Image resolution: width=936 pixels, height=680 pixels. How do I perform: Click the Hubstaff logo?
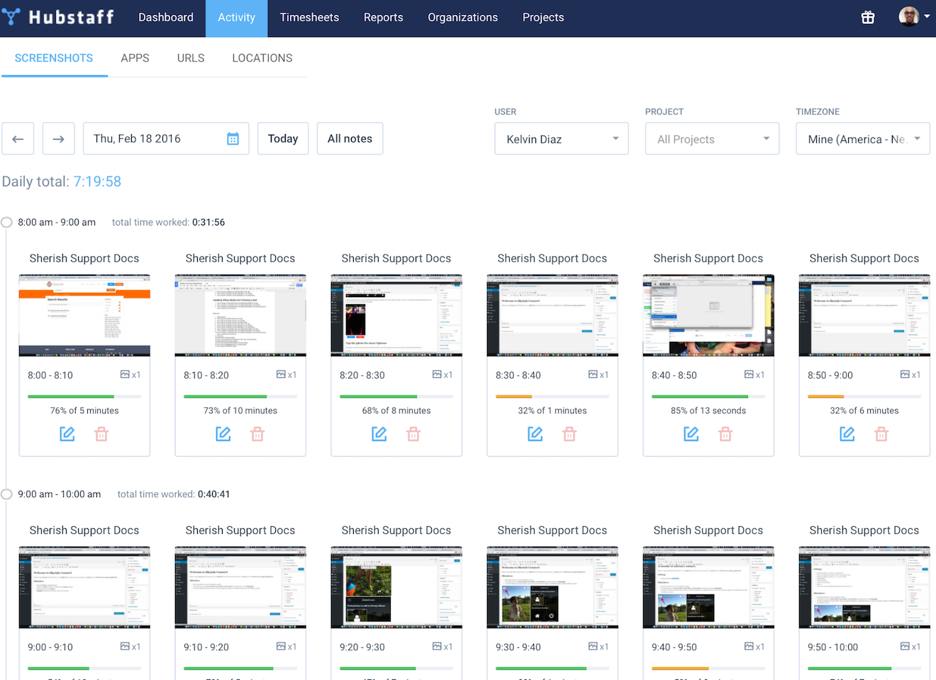[57, 17]
